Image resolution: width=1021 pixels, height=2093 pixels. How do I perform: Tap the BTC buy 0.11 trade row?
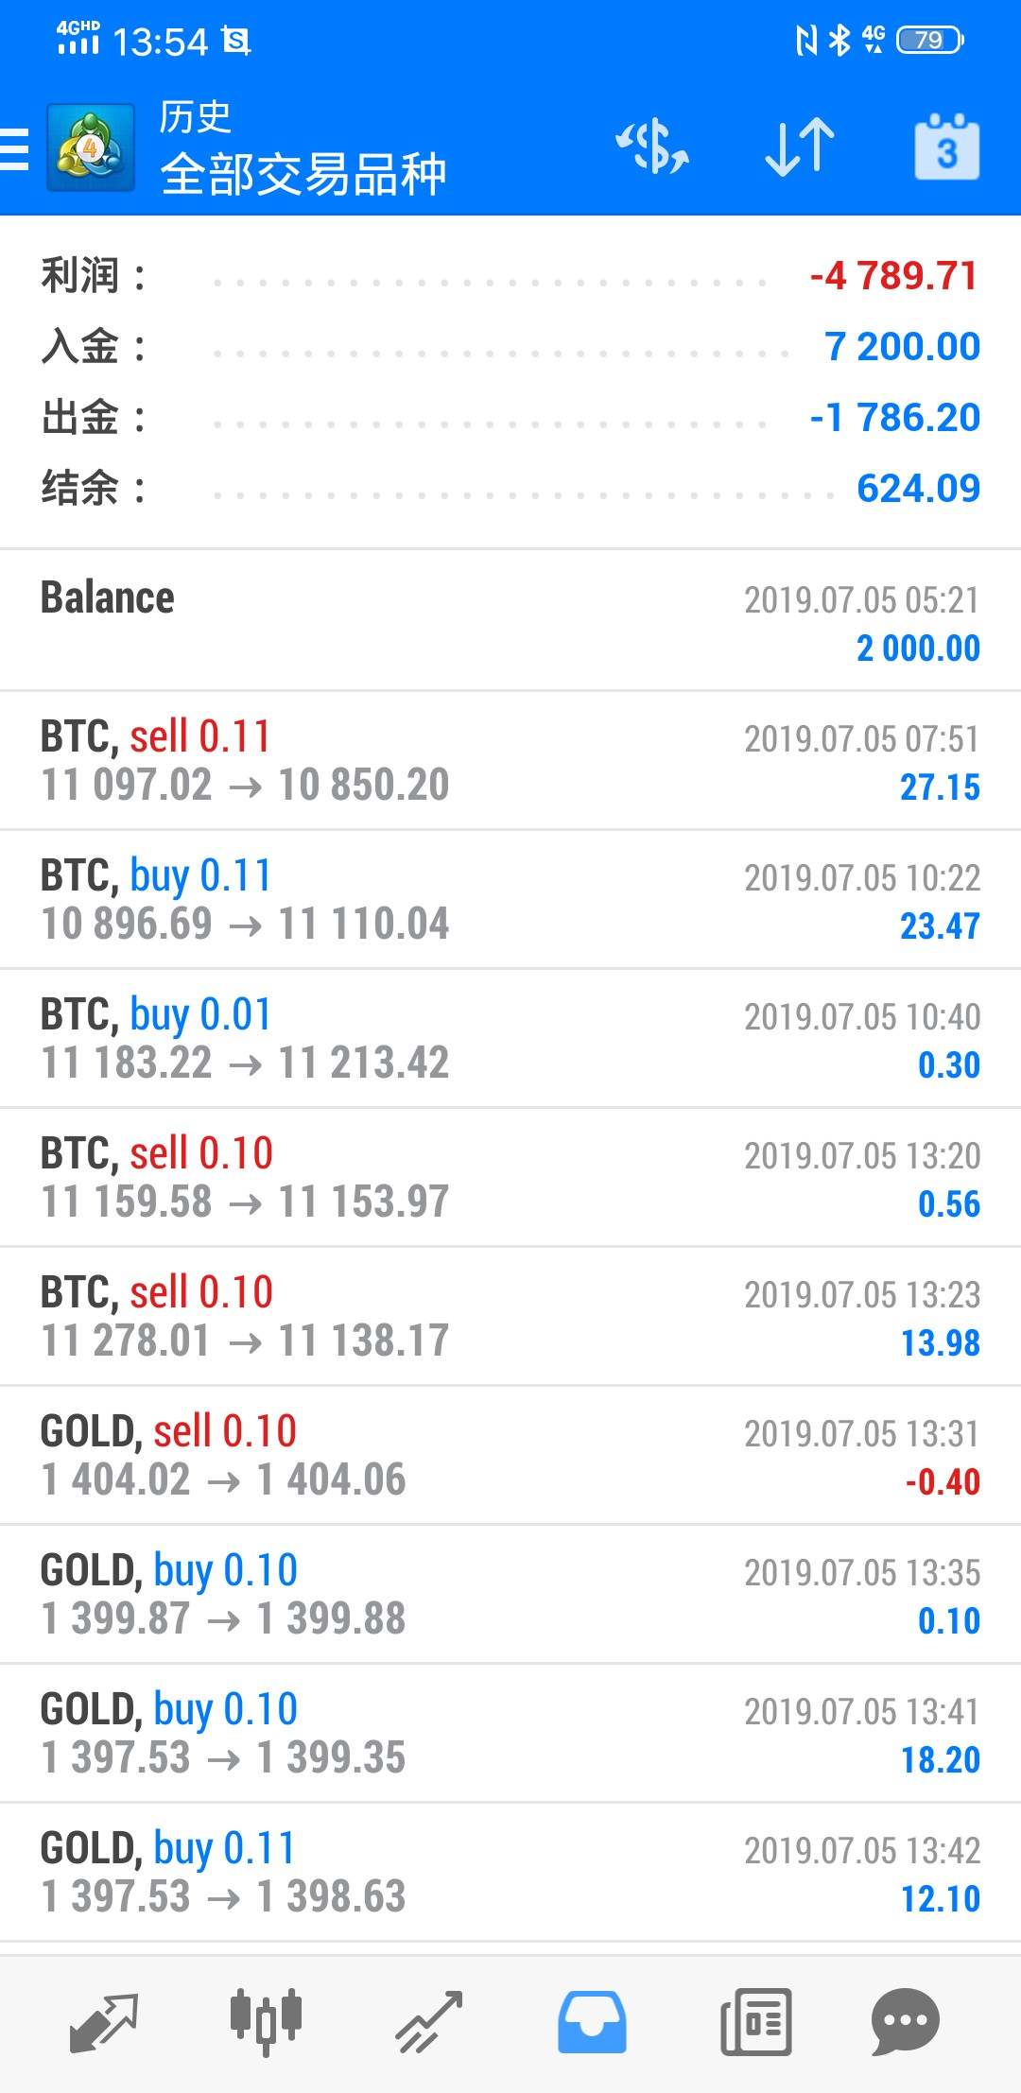(510, 899)
